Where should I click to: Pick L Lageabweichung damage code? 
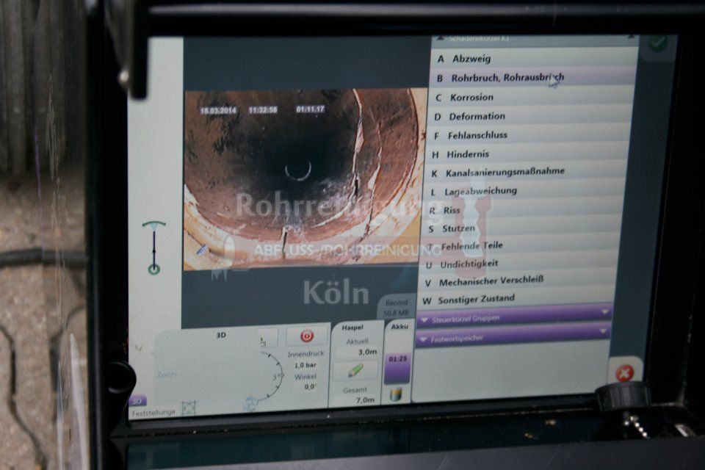pyautogui.click(x=524, y=191)
